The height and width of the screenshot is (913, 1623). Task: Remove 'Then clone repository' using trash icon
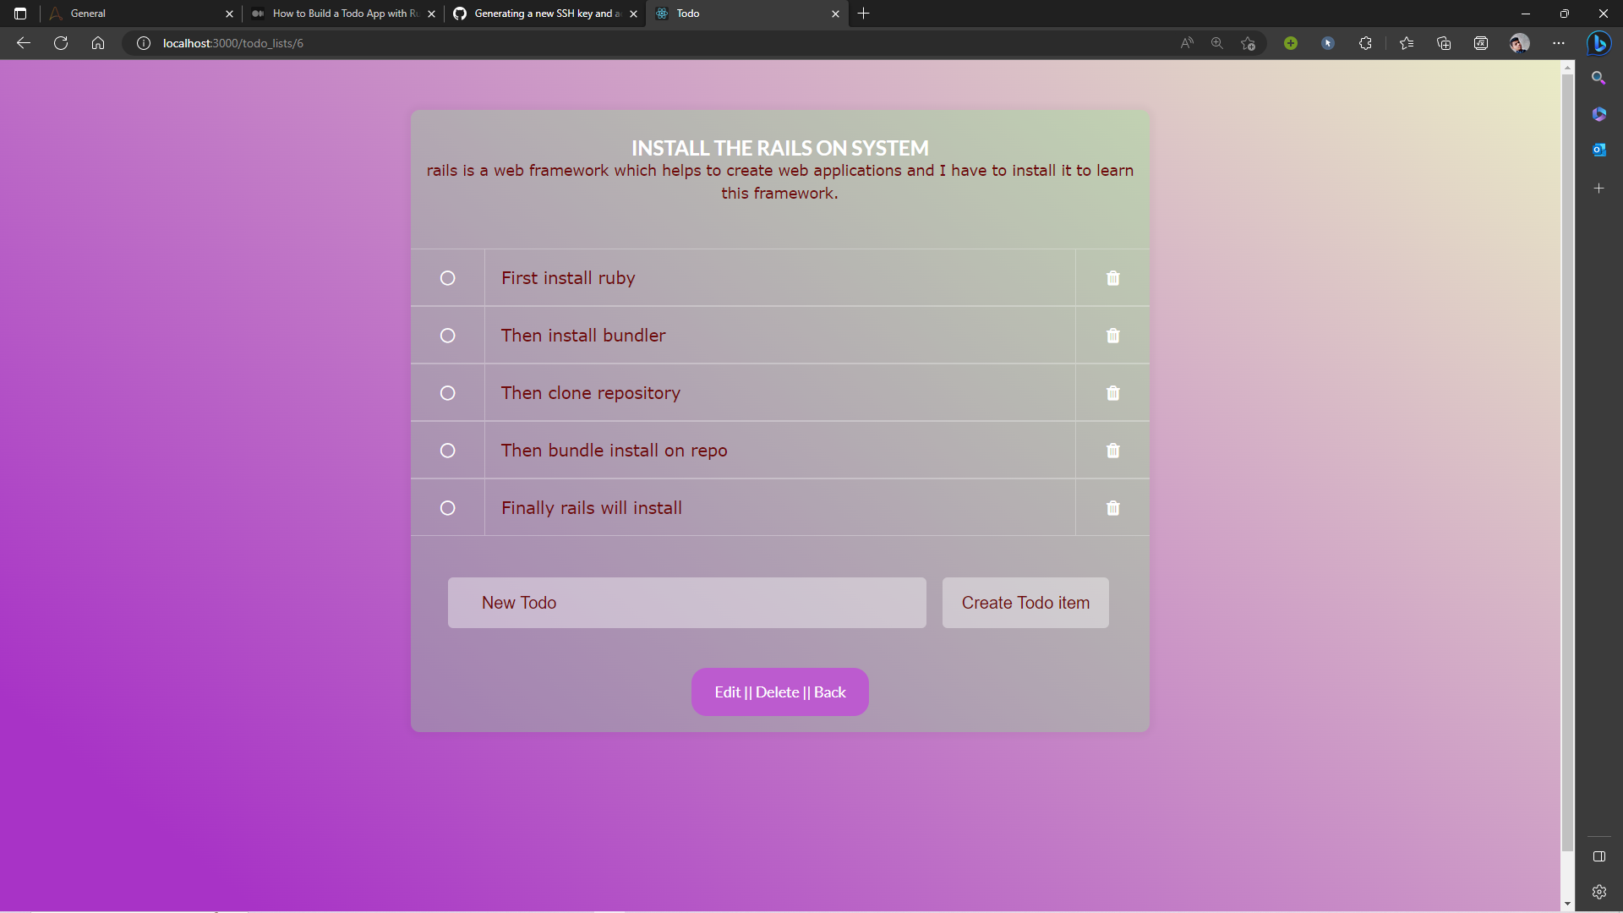(1112, 393)
